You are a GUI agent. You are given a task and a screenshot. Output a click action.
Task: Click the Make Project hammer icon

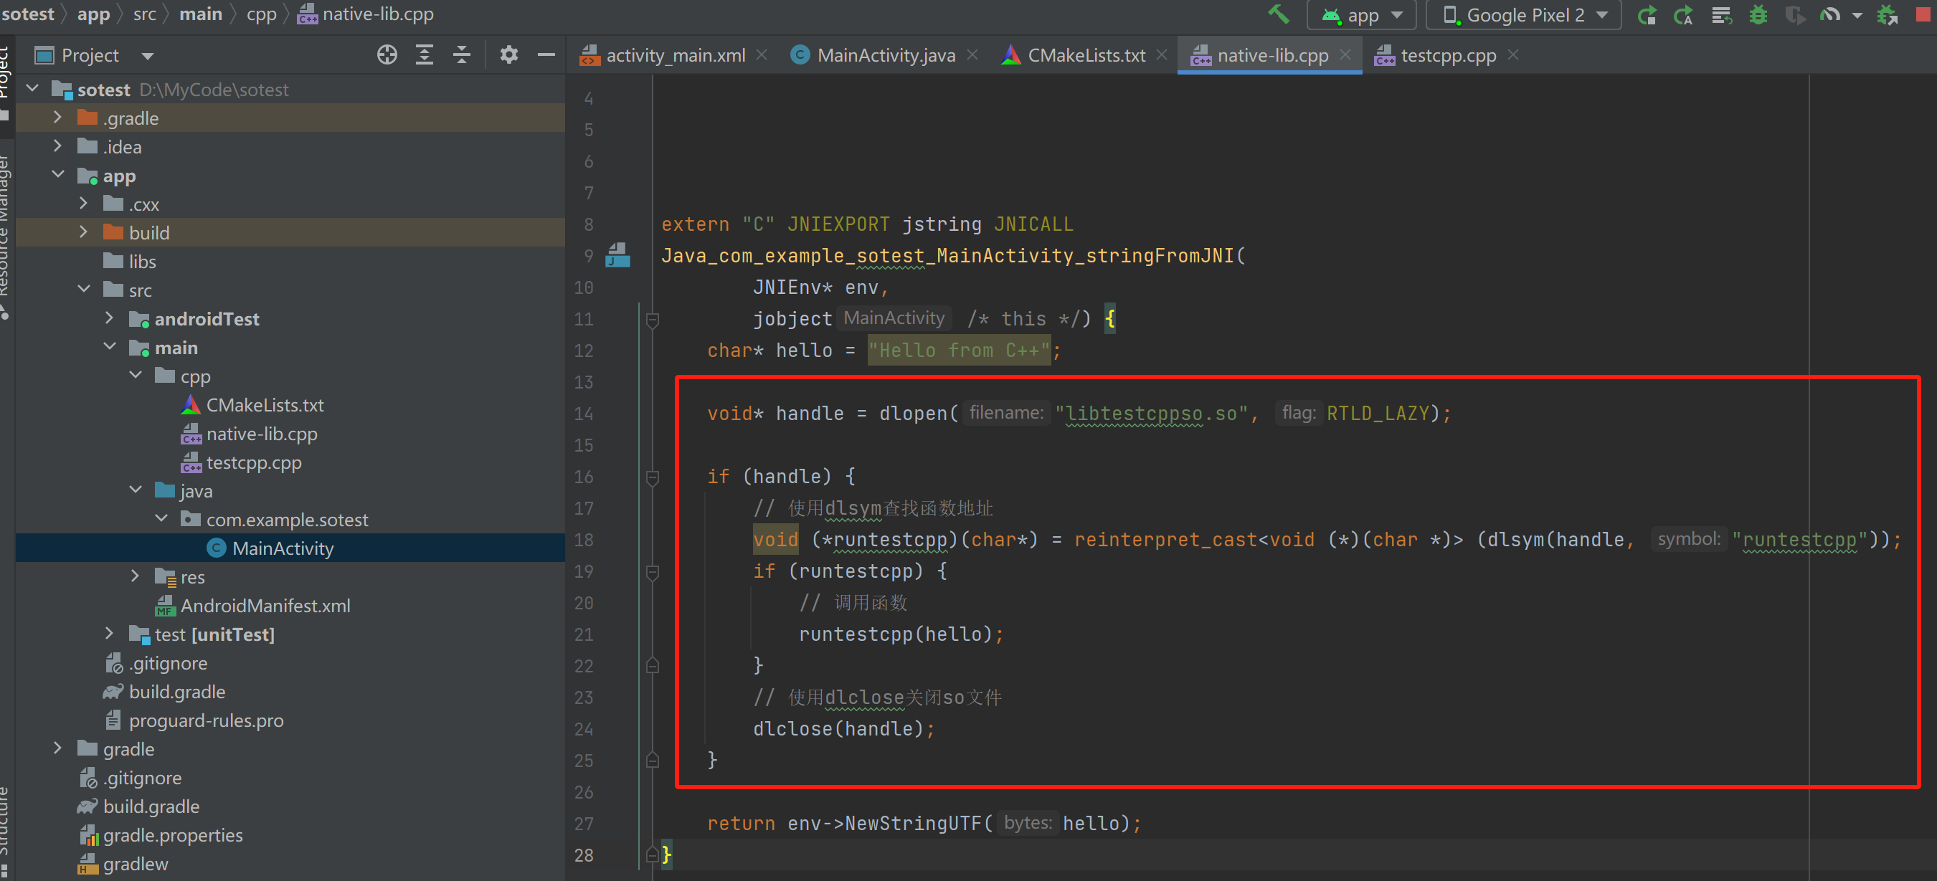coord(1277,14)
